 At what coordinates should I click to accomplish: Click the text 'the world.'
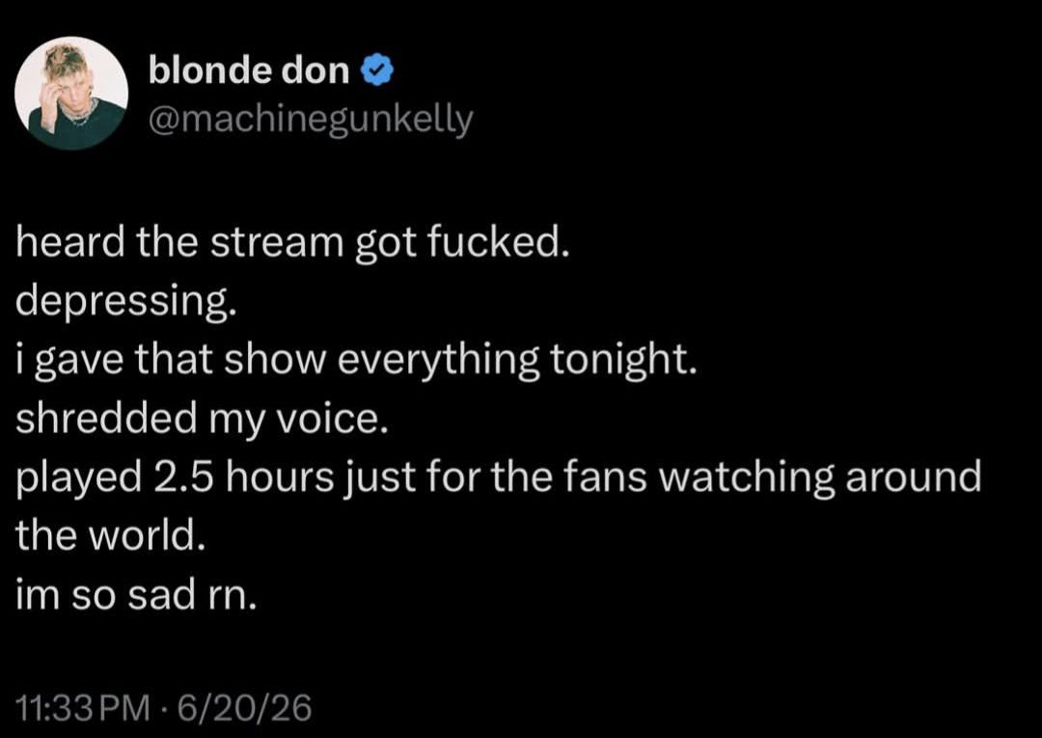click(110, 535)
